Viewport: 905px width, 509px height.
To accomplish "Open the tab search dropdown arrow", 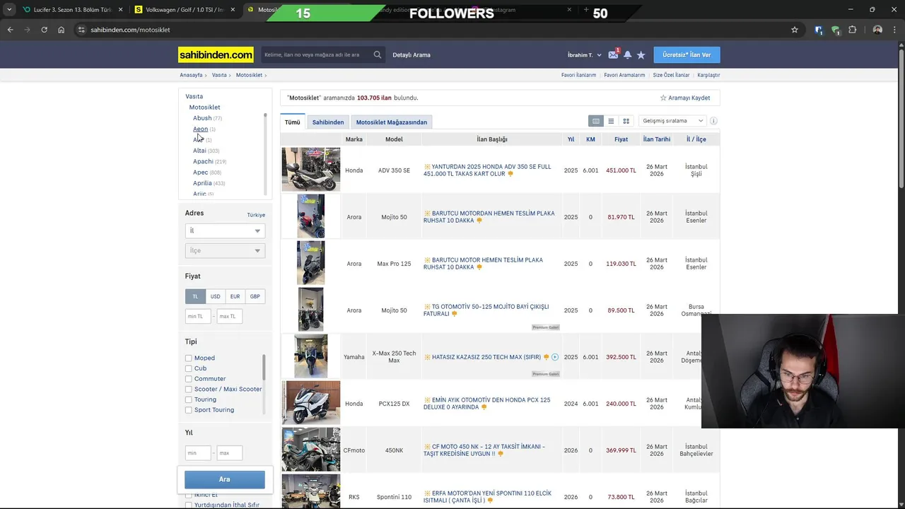I will point(8,10).
